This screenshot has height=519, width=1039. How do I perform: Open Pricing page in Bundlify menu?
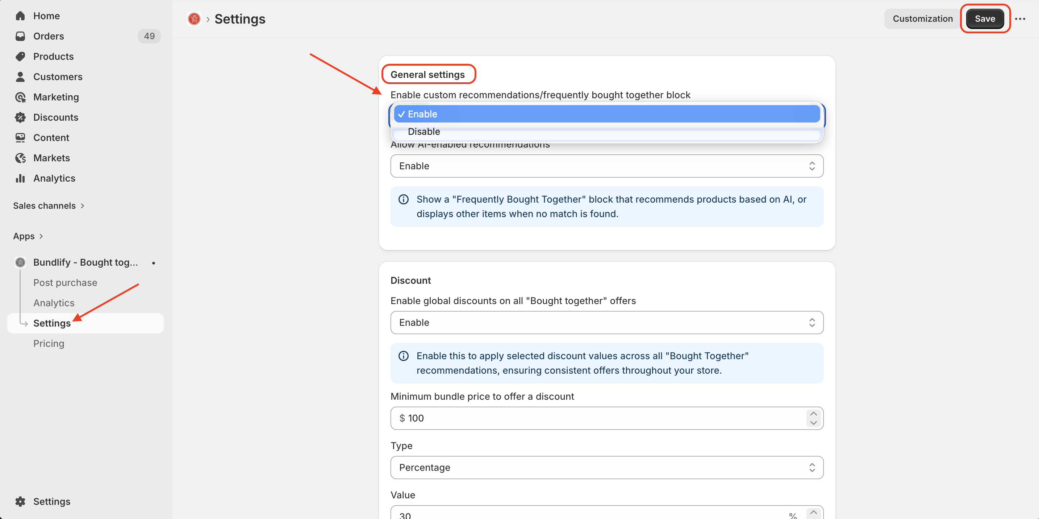pos(49,344)
